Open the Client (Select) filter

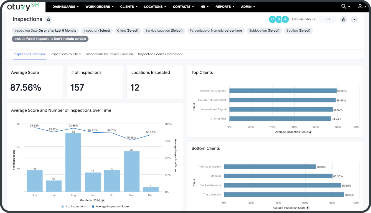coord(128,31)
